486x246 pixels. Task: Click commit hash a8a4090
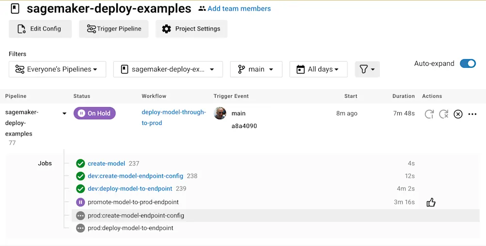tap(244, 126)
